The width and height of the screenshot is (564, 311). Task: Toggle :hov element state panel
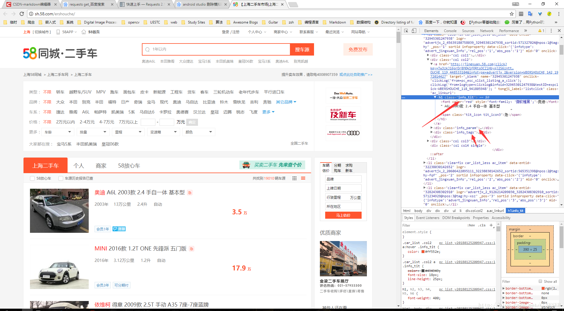pos(471,225)
